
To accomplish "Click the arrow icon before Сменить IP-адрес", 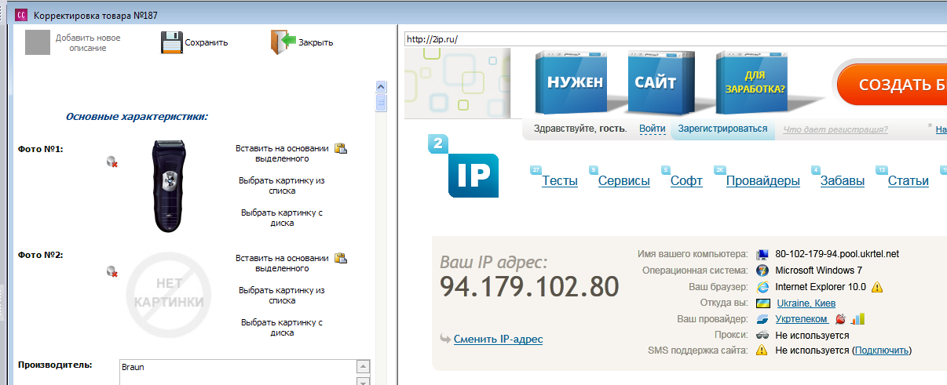I will click(445, 339).
